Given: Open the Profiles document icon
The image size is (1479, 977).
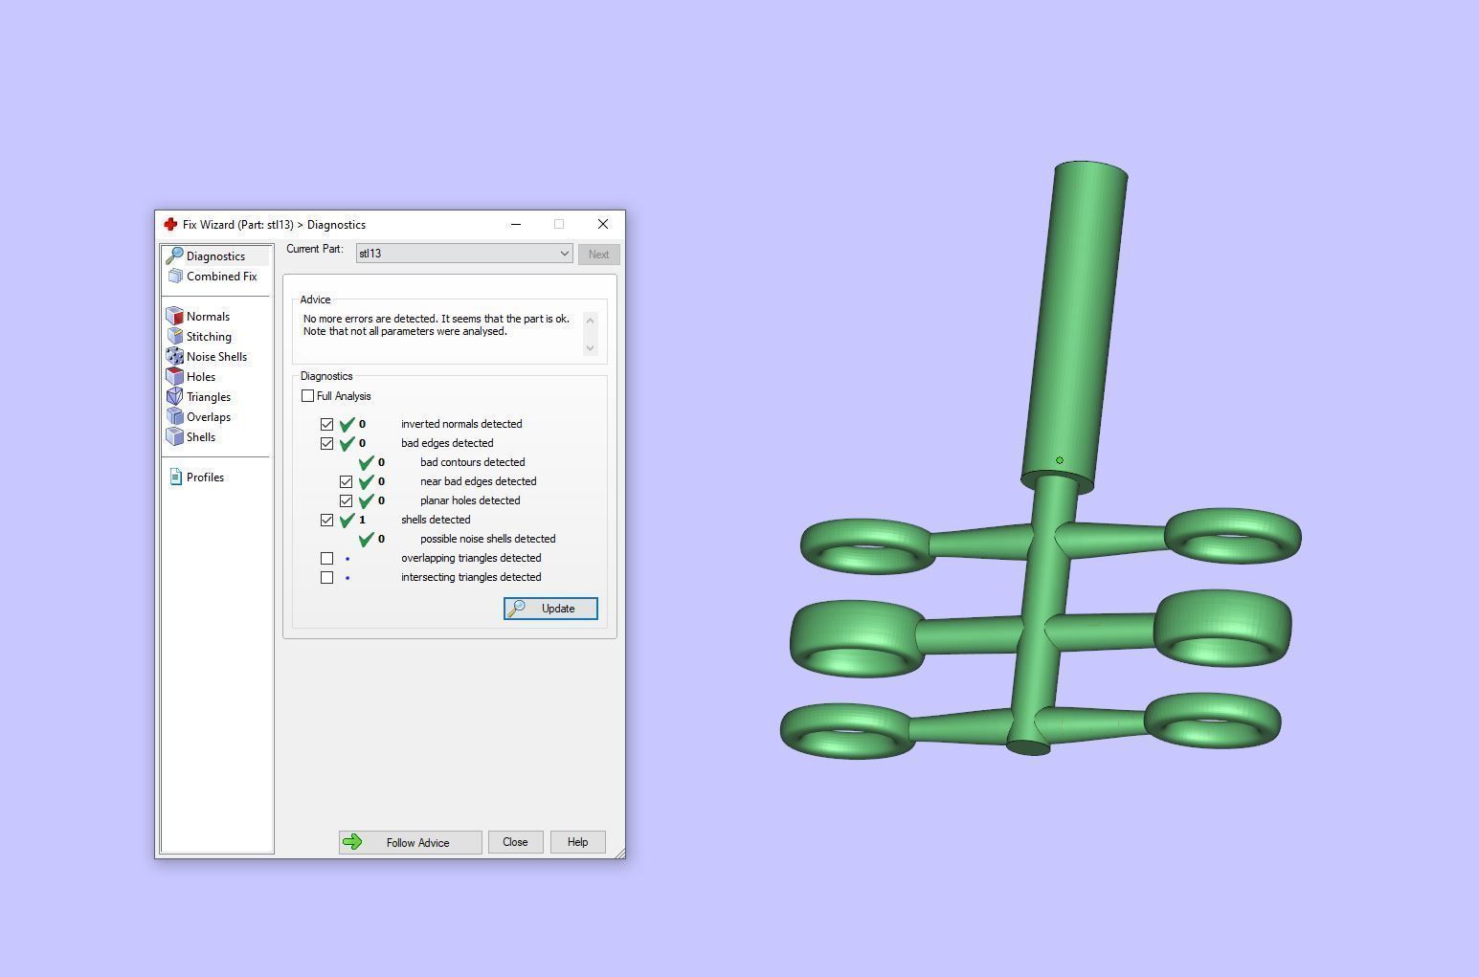Looking at the screenshot, I should (175, 477).
